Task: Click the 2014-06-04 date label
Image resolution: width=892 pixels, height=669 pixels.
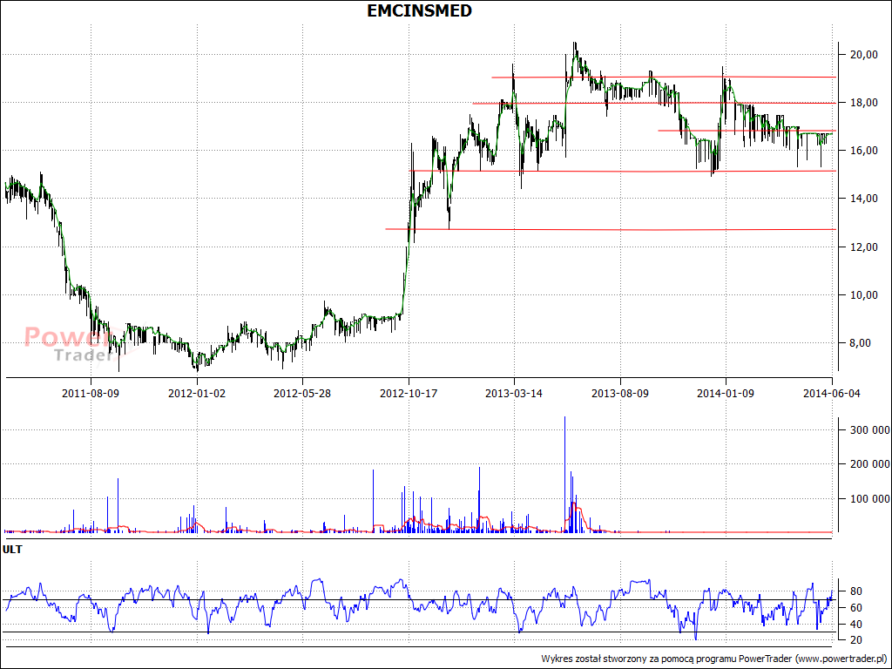Action: click(832, 393)
